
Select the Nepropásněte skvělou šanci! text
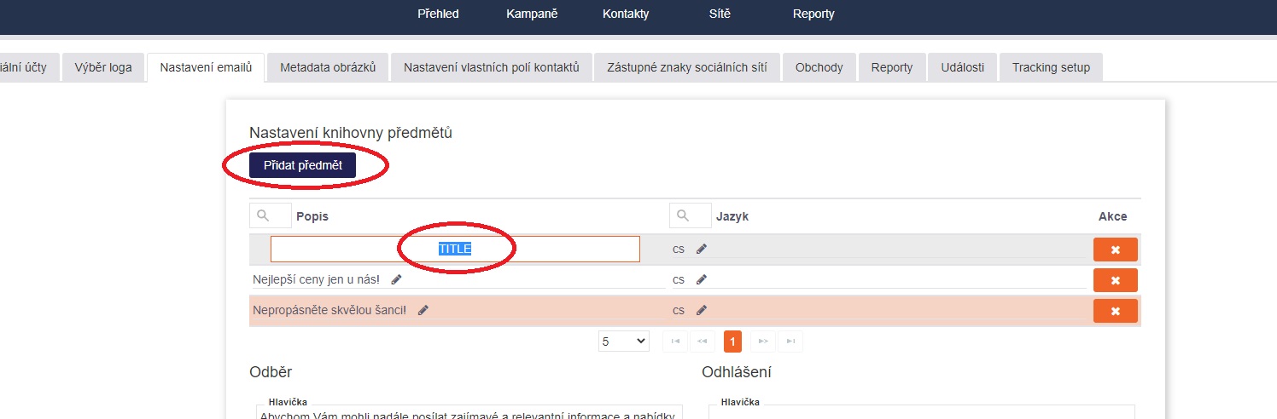point(329,310)
